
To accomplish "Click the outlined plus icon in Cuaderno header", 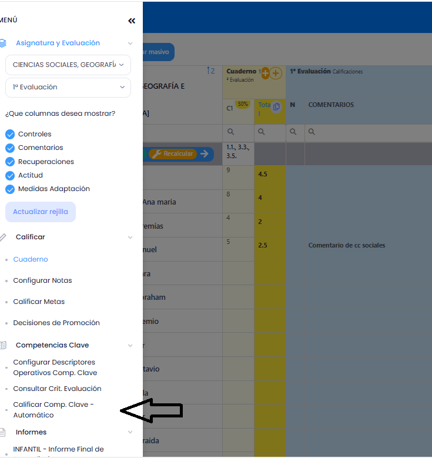I will [276, 73].
